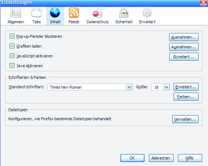
Task: Switch to Datenschutz padlock icon
Action: point(97,13)
